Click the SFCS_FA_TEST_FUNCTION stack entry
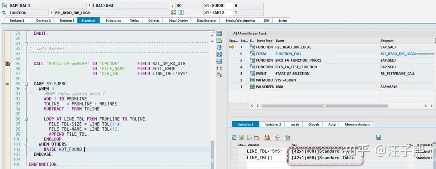Screen dimensions: 436x169 [296, 67]
